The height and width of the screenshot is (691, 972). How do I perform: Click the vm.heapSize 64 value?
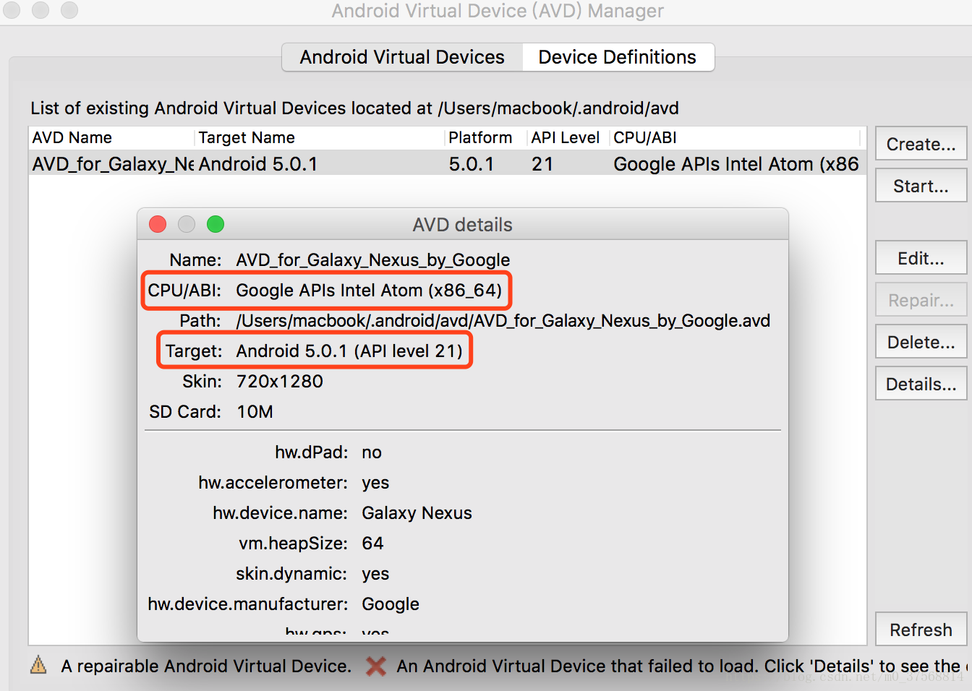pyautogui.click(x=372, y=544)
